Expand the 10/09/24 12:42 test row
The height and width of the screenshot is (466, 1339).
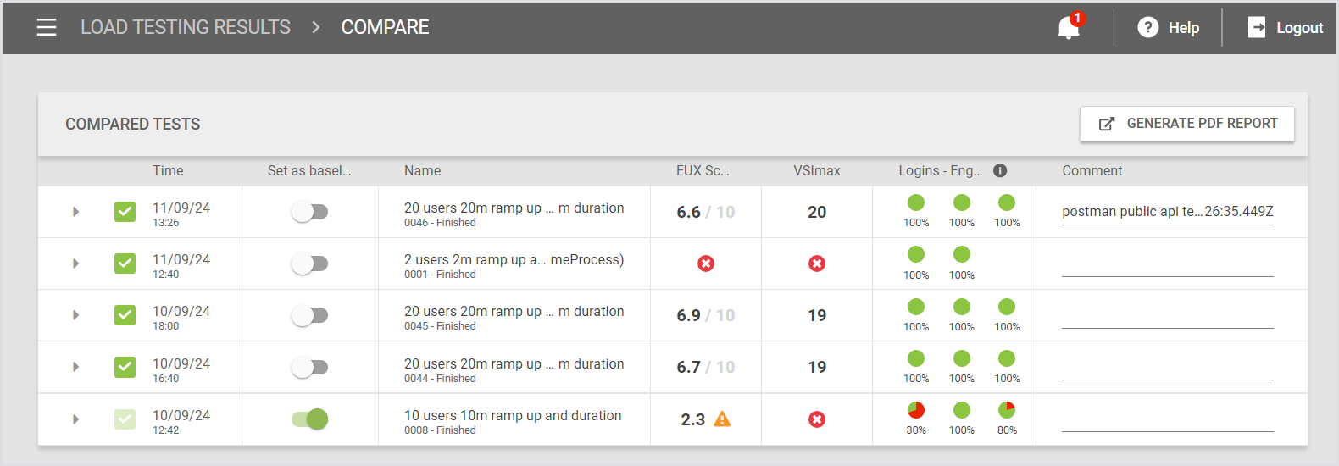tap(75, 419)
